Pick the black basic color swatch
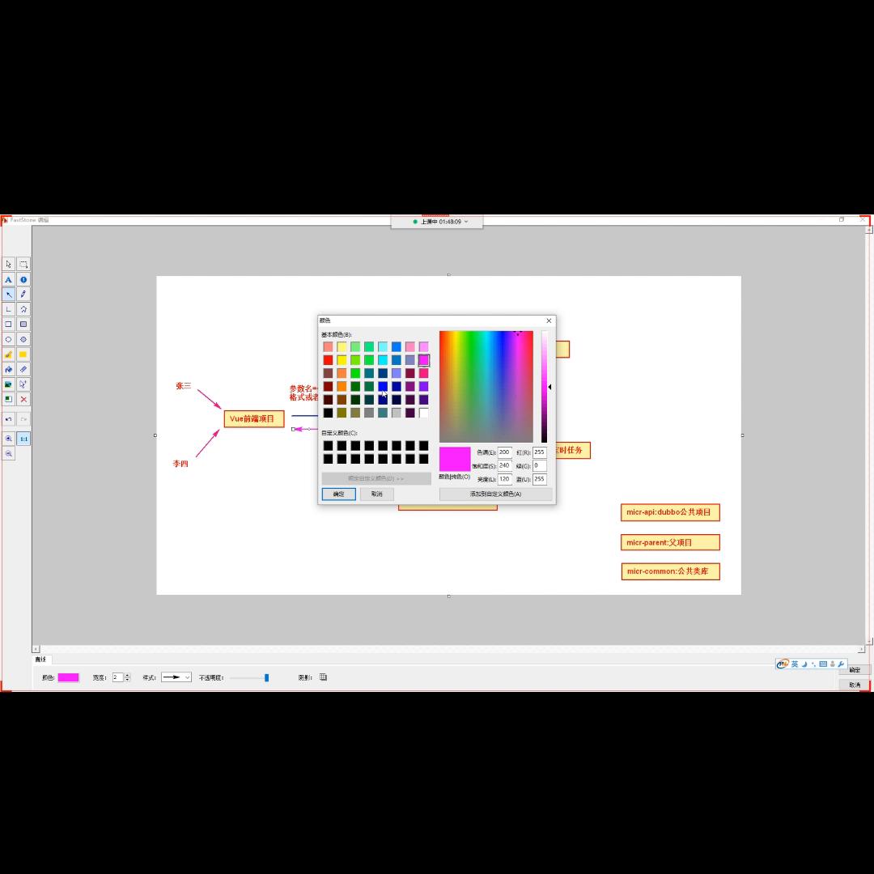Image resolution: width=874 pixels, height=874 pixels. click(x=329, y=413)
